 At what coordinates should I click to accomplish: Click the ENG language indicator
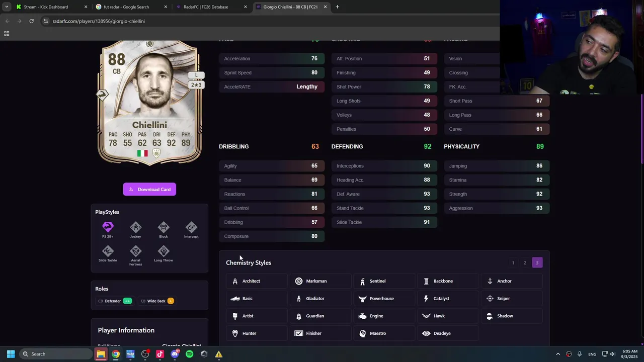click(x=592, y=354)
